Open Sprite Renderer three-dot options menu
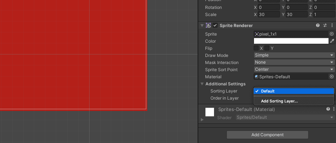 click(x=331, y=26)
